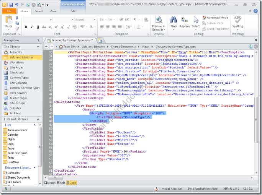Switch to Split view

click(61, 183)
